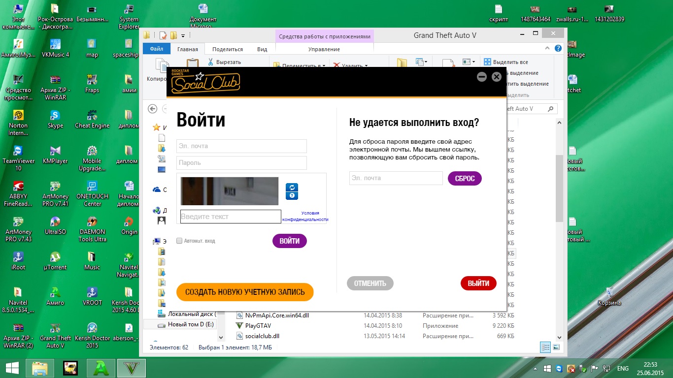Open Quick Access Toolbar customize dropdown

coord(183,35)
